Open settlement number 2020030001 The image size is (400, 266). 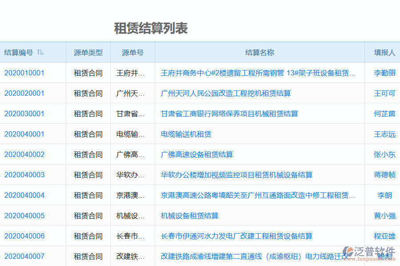click(24, 113)
